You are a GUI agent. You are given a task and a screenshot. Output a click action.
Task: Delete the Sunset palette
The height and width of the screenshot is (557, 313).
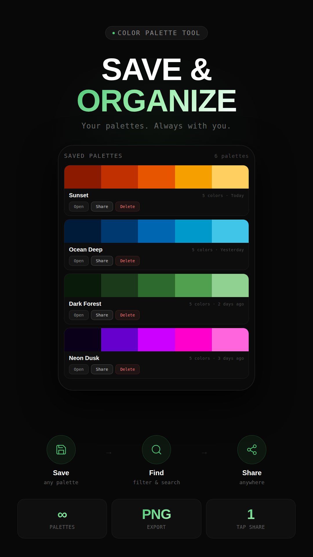(x=128, y=207)
